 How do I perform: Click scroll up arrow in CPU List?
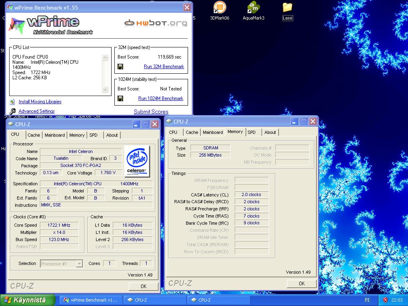click(105, 58)
